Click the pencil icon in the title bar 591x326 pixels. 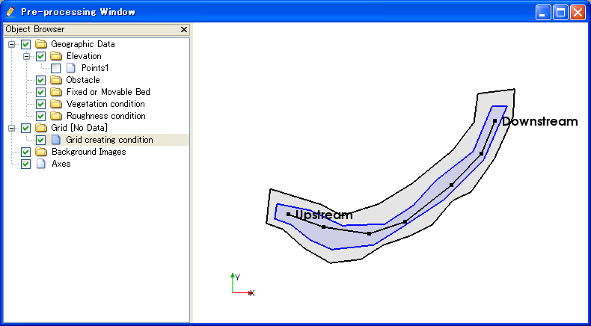click(10, 12)
